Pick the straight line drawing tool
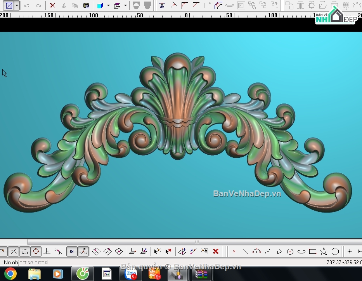This screenshot has height=281, width=362. [245, 251]
